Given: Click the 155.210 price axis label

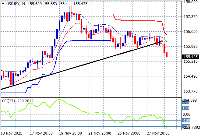Looking at the screenshot, I should pyautogui.click(x=191, y=61).
